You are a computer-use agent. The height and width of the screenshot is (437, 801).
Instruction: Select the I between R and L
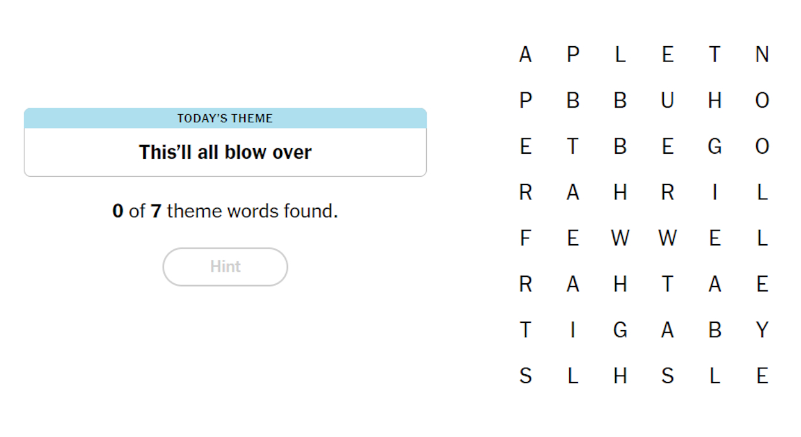[x=714, y=192]
